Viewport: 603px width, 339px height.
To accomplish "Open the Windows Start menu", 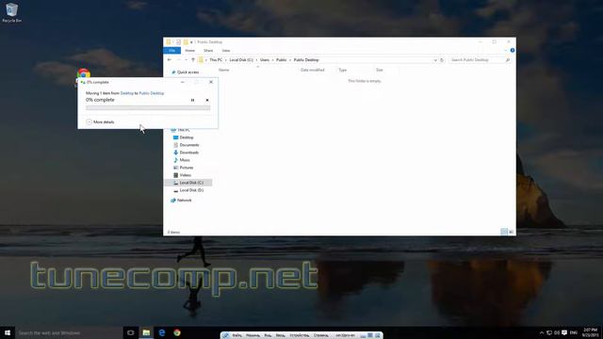I will click(8, 332).
